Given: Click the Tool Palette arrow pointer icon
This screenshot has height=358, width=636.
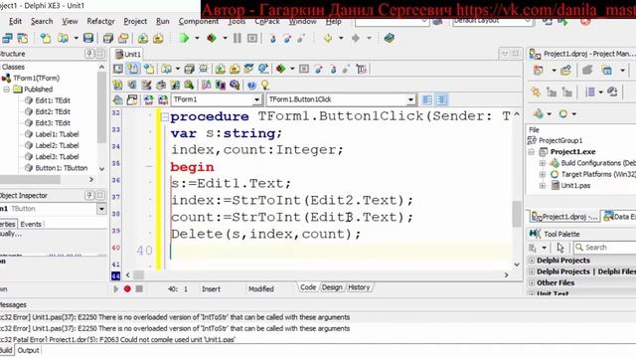Looking at the screenshot, I should pos(560,248).
